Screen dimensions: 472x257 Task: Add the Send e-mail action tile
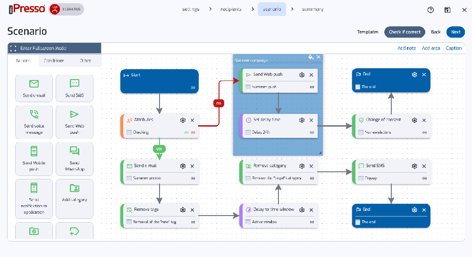click(34, 88)
